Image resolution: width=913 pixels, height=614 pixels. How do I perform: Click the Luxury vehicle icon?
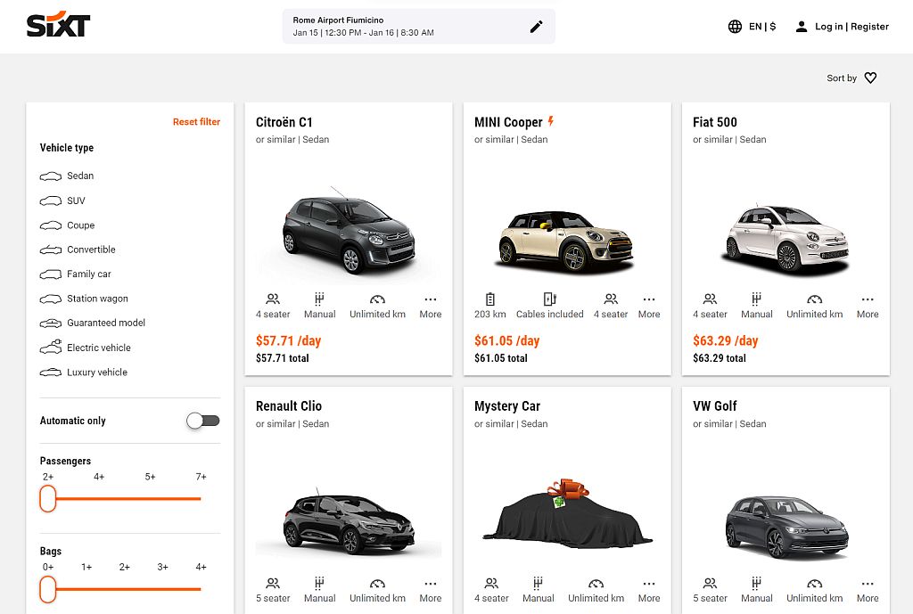(x=51, y=372)
